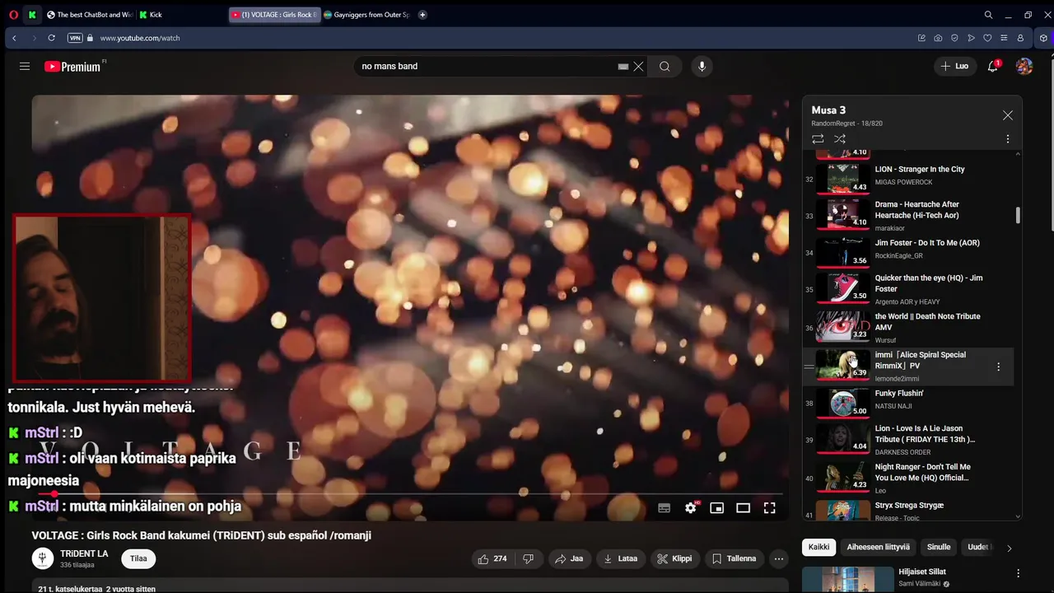The width and height of the screenshot is (1054, 593).
Task: Dislike the VOLTAGE video
Action: pos(529,558)
